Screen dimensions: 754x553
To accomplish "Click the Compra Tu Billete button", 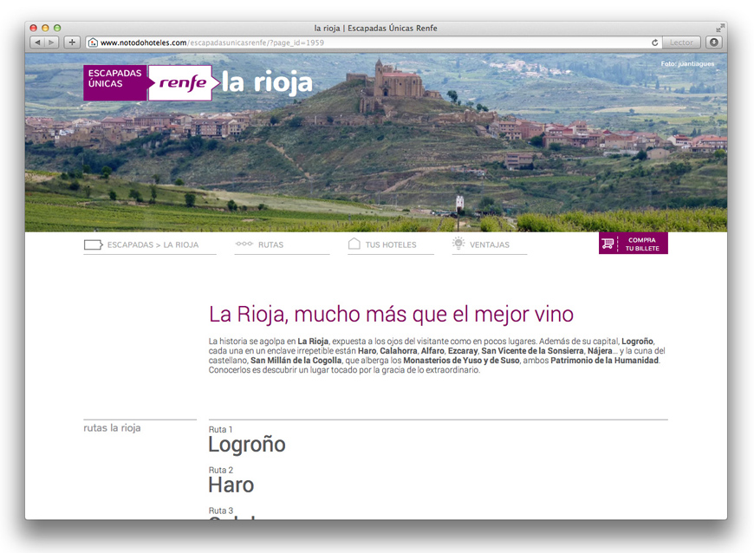I will click(639, 242).
